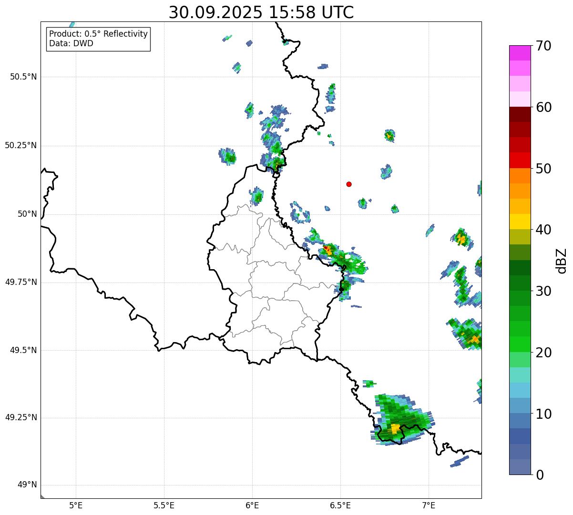Click the 5.5°E longitude axis label
This screenshot has height=515, width=573.
point(164,505)
